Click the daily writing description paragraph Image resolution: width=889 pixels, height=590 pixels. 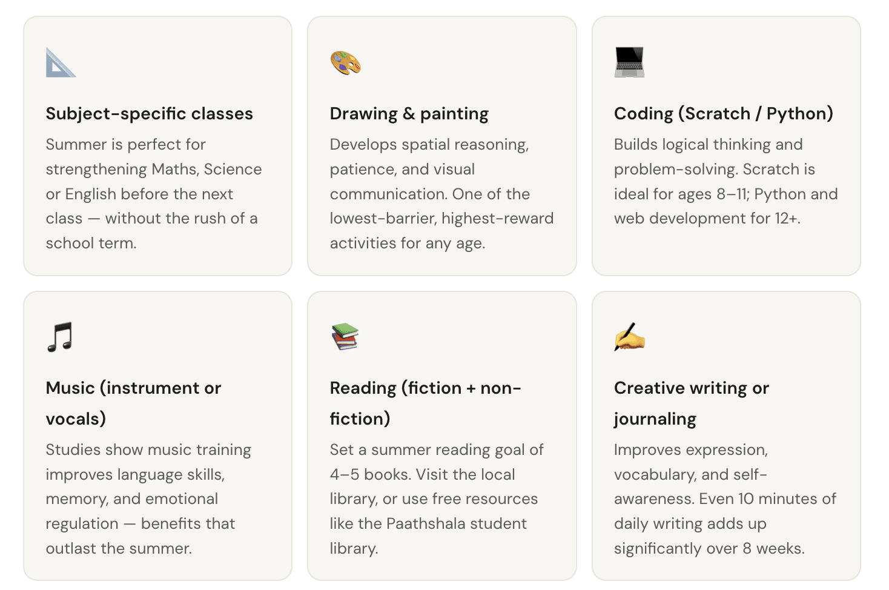pyautogui.click(x=725, y=499)
